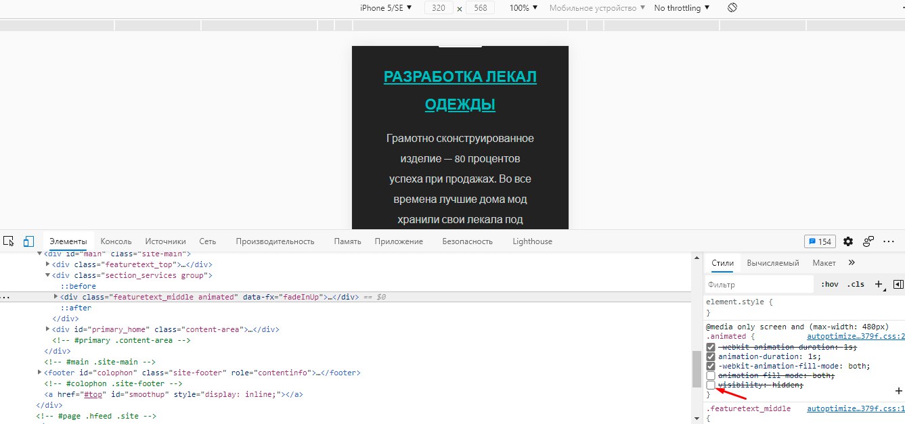The image size is (905, 424).
Task: Open the Lighthouse tab
Action: pyautogui.click(x=532, y=241)
